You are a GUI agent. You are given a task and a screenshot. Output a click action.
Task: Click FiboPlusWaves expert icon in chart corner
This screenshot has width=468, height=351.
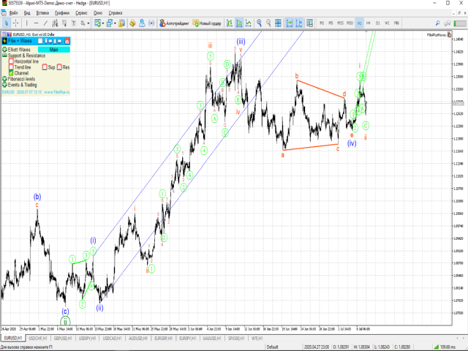449,35
